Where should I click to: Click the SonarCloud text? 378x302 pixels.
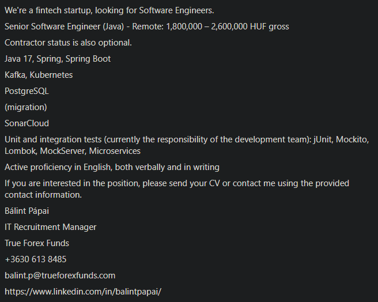27,123
